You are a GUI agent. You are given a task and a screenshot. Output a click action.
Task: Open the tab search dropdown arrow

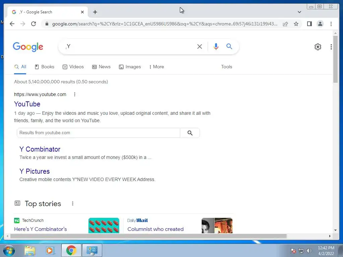(x=299, y=12)
